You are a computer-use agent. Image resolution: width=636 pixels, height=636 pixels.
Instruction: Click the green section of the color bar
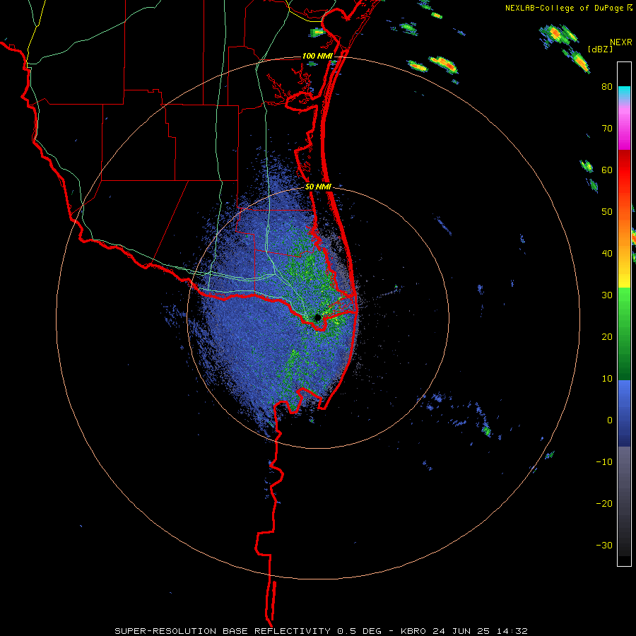pos(624,334)
